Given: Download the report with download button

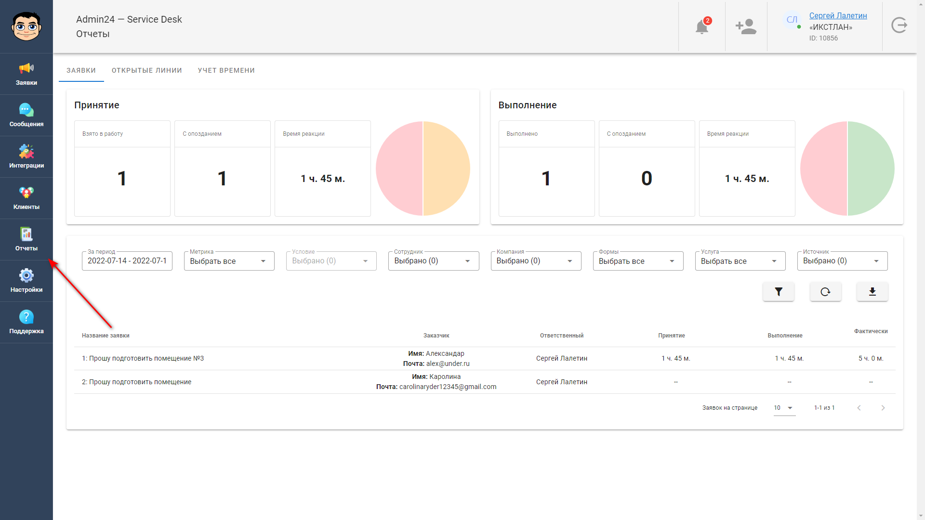Looking at the screenshot, I should click(x=872, y=292).
